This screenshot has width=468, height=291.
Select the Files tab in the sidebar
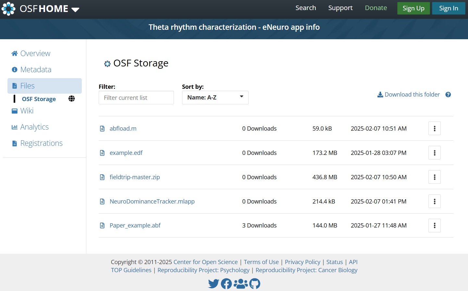tap(27, 86)
